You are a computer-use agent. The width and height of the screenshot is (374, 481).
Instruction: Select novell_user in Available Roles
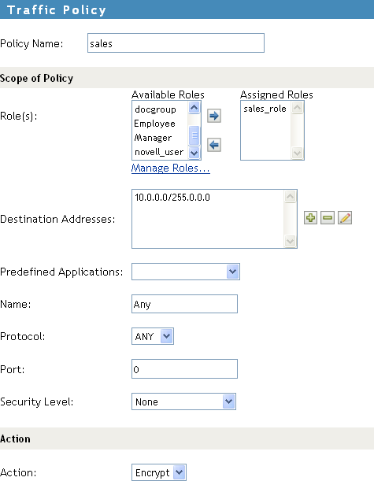pyautogui.click(x=159, y=152)
